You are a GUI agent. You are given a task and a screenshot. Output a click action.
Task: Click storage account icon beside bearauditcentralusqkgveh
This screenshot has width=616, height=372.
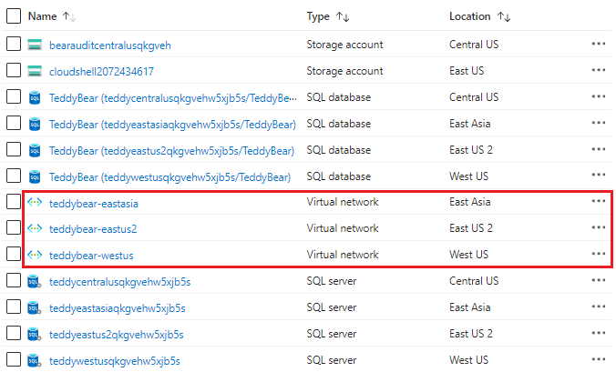click(35, 45)
